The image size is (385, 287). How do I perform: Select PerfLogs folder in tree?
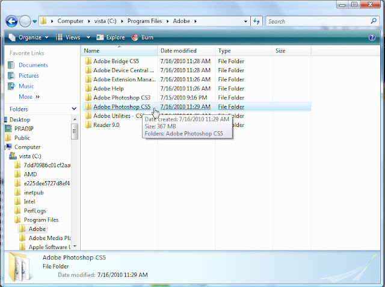(35, 211)
